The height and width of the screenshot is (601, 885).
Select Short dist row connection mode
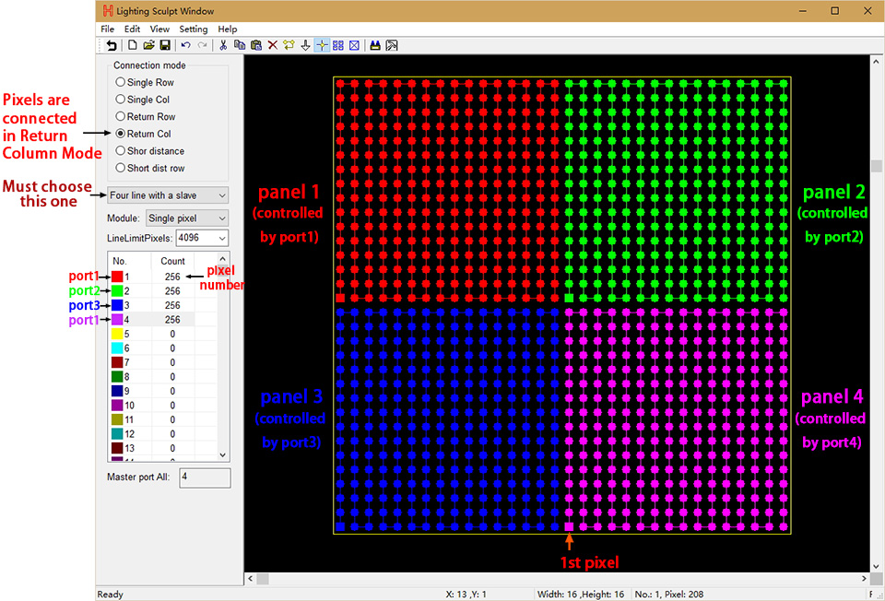[x=149, y=168]
